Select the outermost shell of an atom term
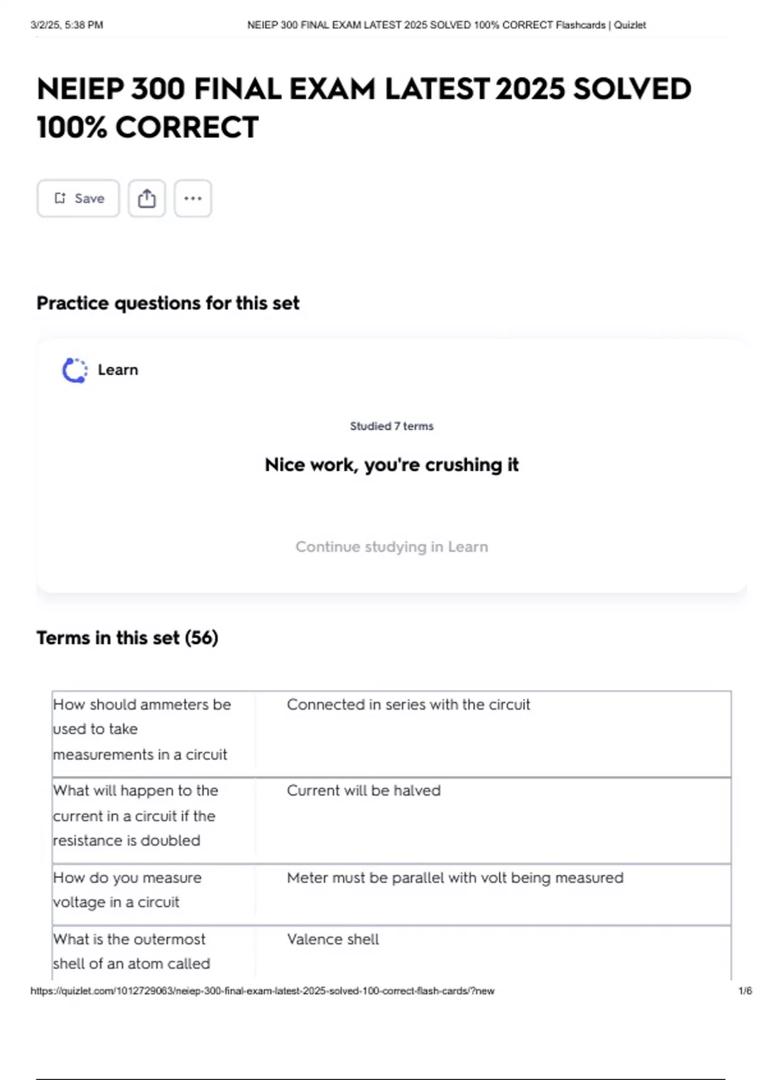The image size is (762, 1080). point(131,951)
